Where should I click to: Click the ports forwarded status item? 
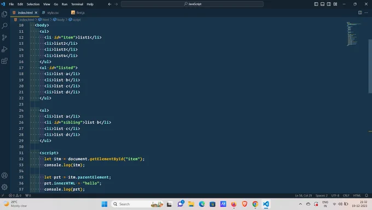[28, 196]
